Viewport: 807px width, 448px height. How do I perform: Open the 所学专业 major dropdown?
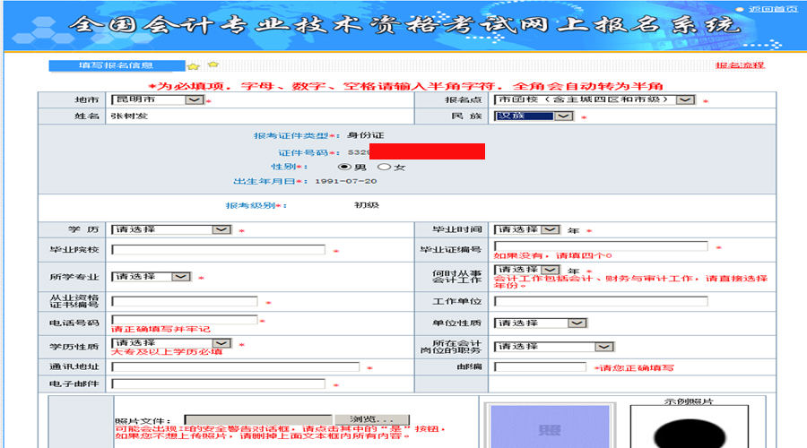(x=181, y=277)
